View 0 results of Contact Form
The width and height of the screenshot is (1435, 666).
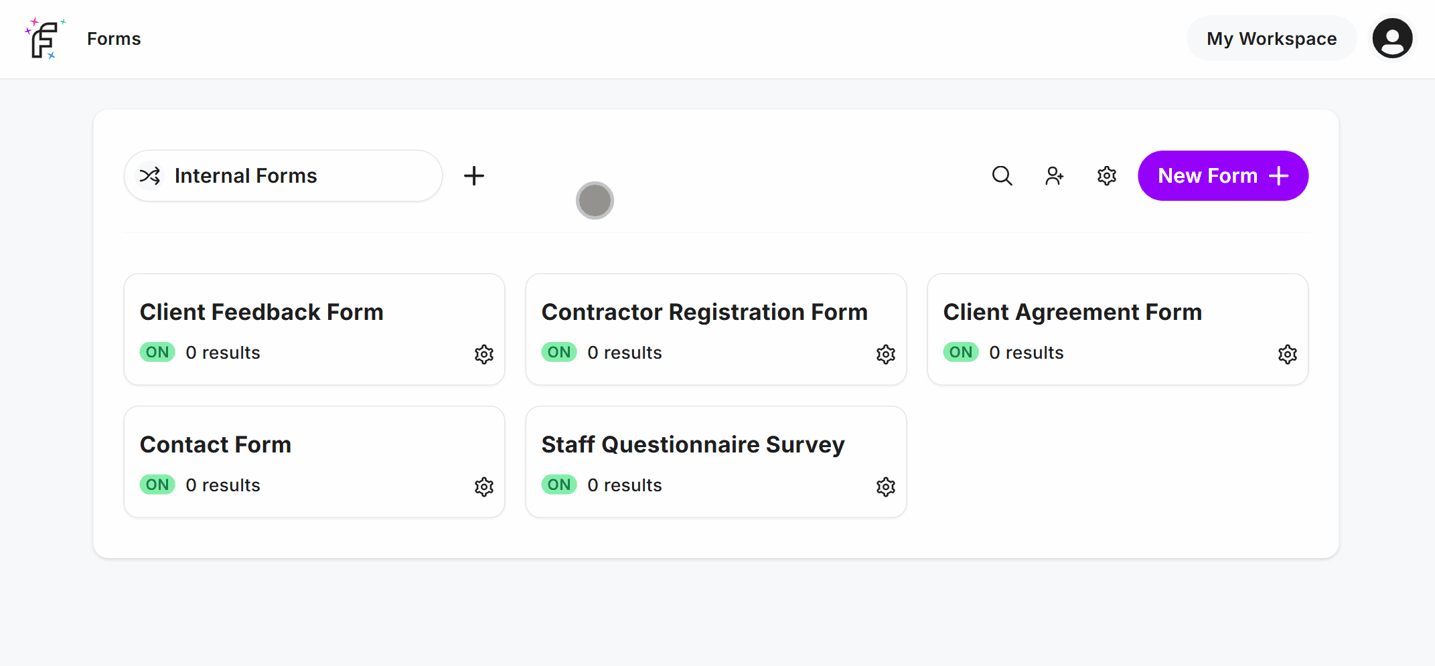point(223,485)
